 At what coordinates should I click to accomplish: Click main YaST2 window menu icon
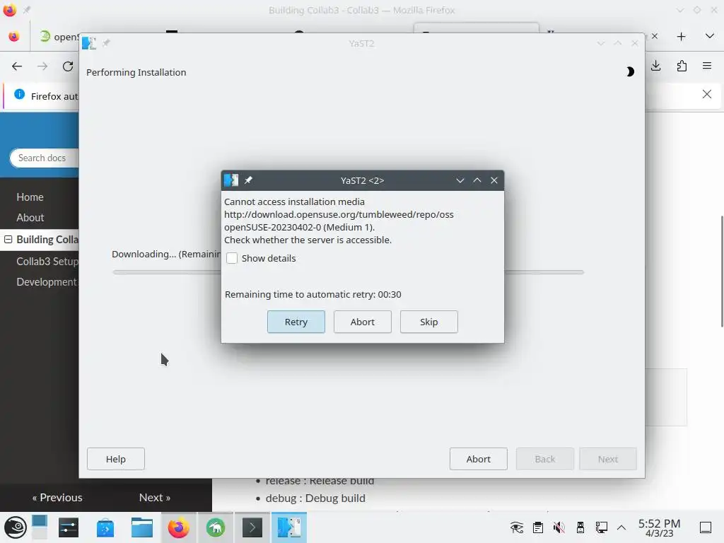pyautogui.click(x=89, y=43)
